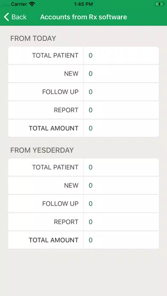The height and width of the screenshot is (296, 167).
Task: Select today's TOTAL PATIENT value
Action: 121,55
